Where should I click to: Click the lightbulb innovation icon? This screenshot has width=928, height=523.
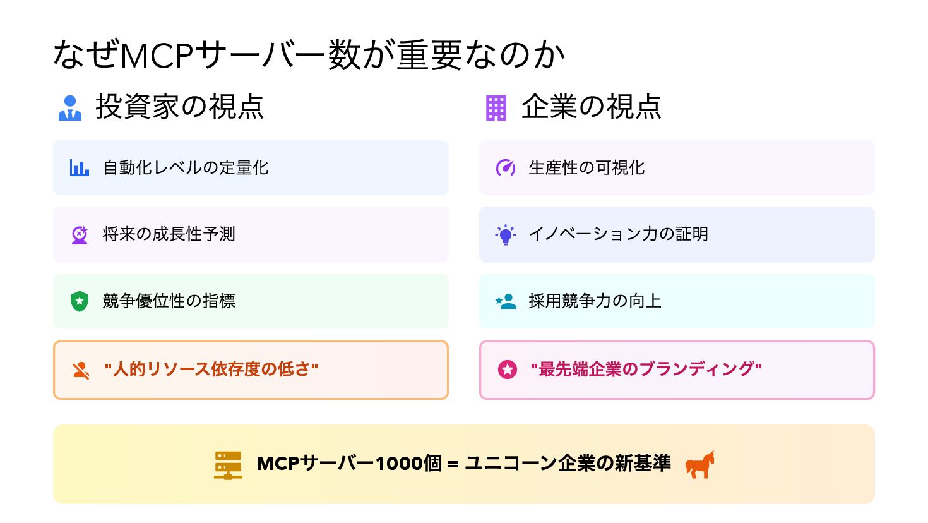[x=506, y=234]
